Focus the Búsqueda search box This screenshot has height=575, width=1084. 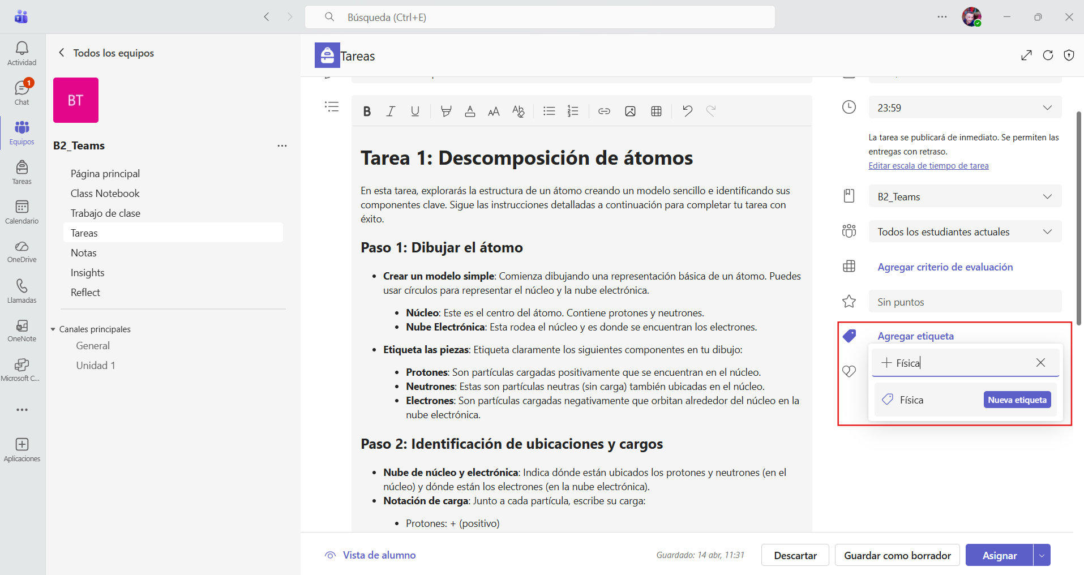tap(540, 17)
